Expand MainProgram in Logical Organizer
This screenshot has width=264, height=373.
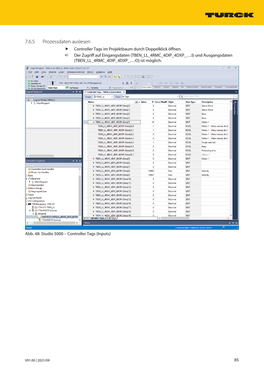click(32, 103)
